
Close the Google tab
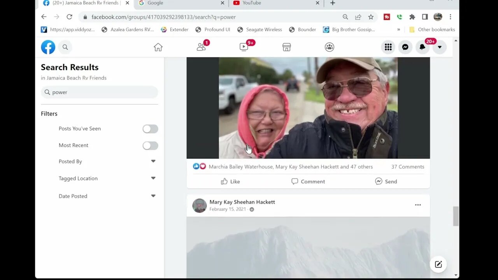click(223, 3)
